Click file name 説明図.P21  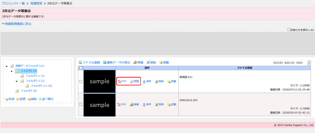click(x=186, y=77)
